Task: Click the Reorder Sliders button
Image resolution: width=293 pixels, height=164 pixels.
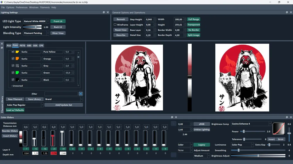Action: [10, 131]
